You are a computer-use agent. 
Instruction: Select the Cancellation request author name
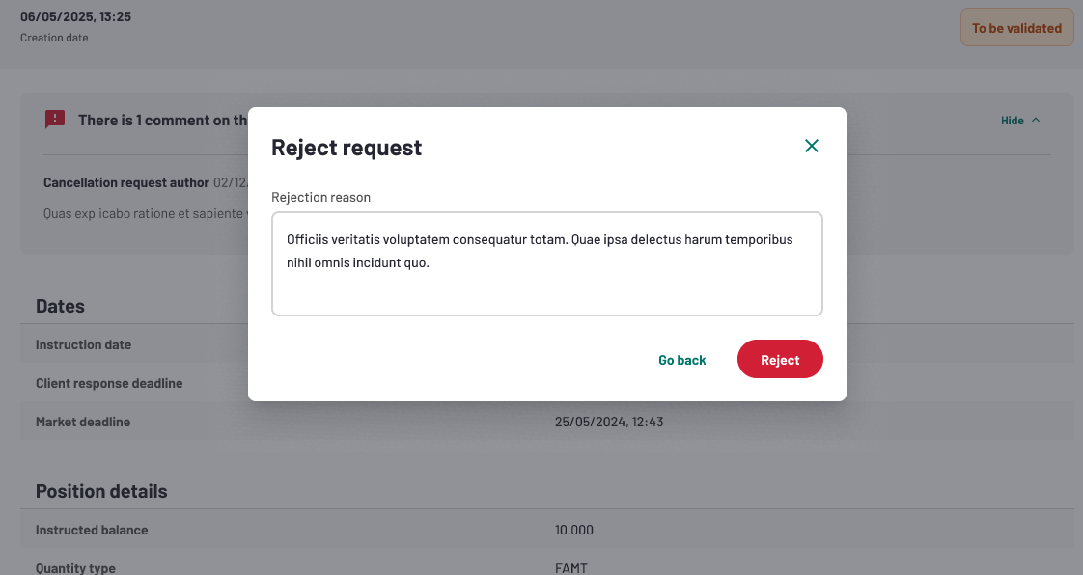[126, 182]
